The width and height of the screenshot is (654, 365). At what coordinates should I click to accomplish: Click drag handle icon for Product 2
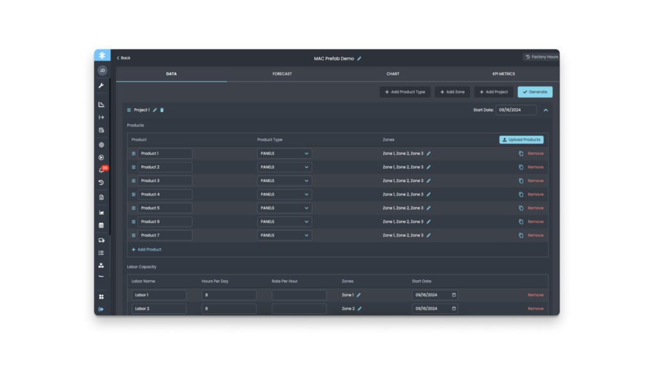coord(133,168)
